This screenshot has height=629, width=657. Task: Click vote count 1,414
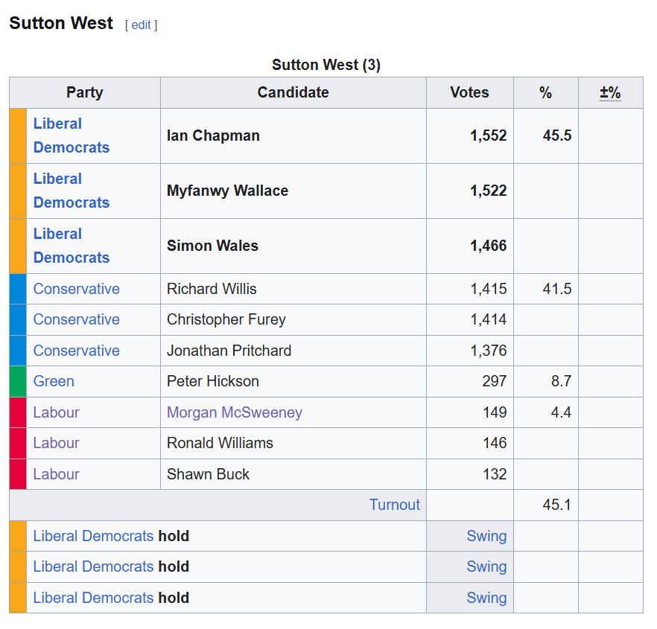pyautogui.click(x=488, y=319)
